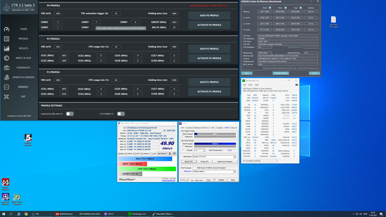Click the Donate & Upgrade hand icon
Viewport: 386px width, 217px height.
[x=7, y=77]
